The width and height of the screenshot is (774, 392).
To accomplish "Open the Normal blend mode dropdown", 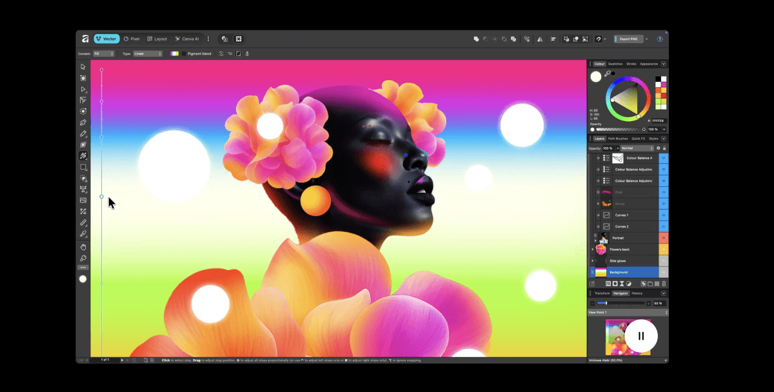I will coord(637,148).
